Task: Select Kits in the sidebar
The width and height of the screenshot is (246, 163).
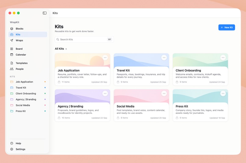Action: click(x=27, y=35)
